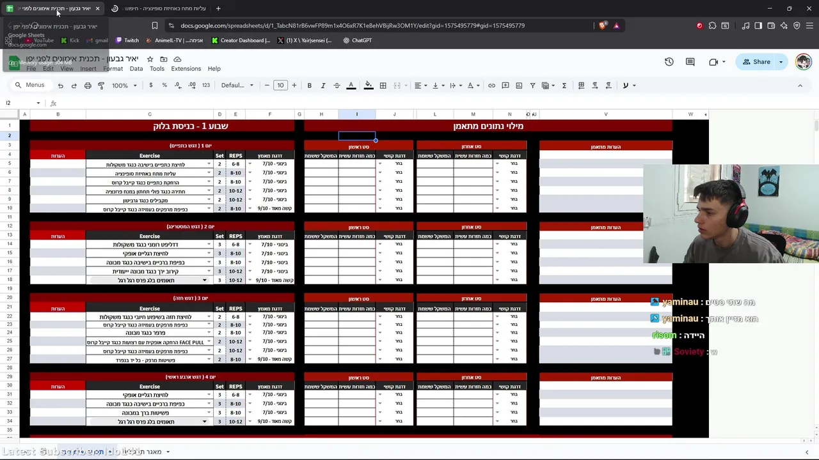The height and width of the screenshot is (460, 819).
Task: Expand the Share options arrow
Action: (x=781, y=62)
